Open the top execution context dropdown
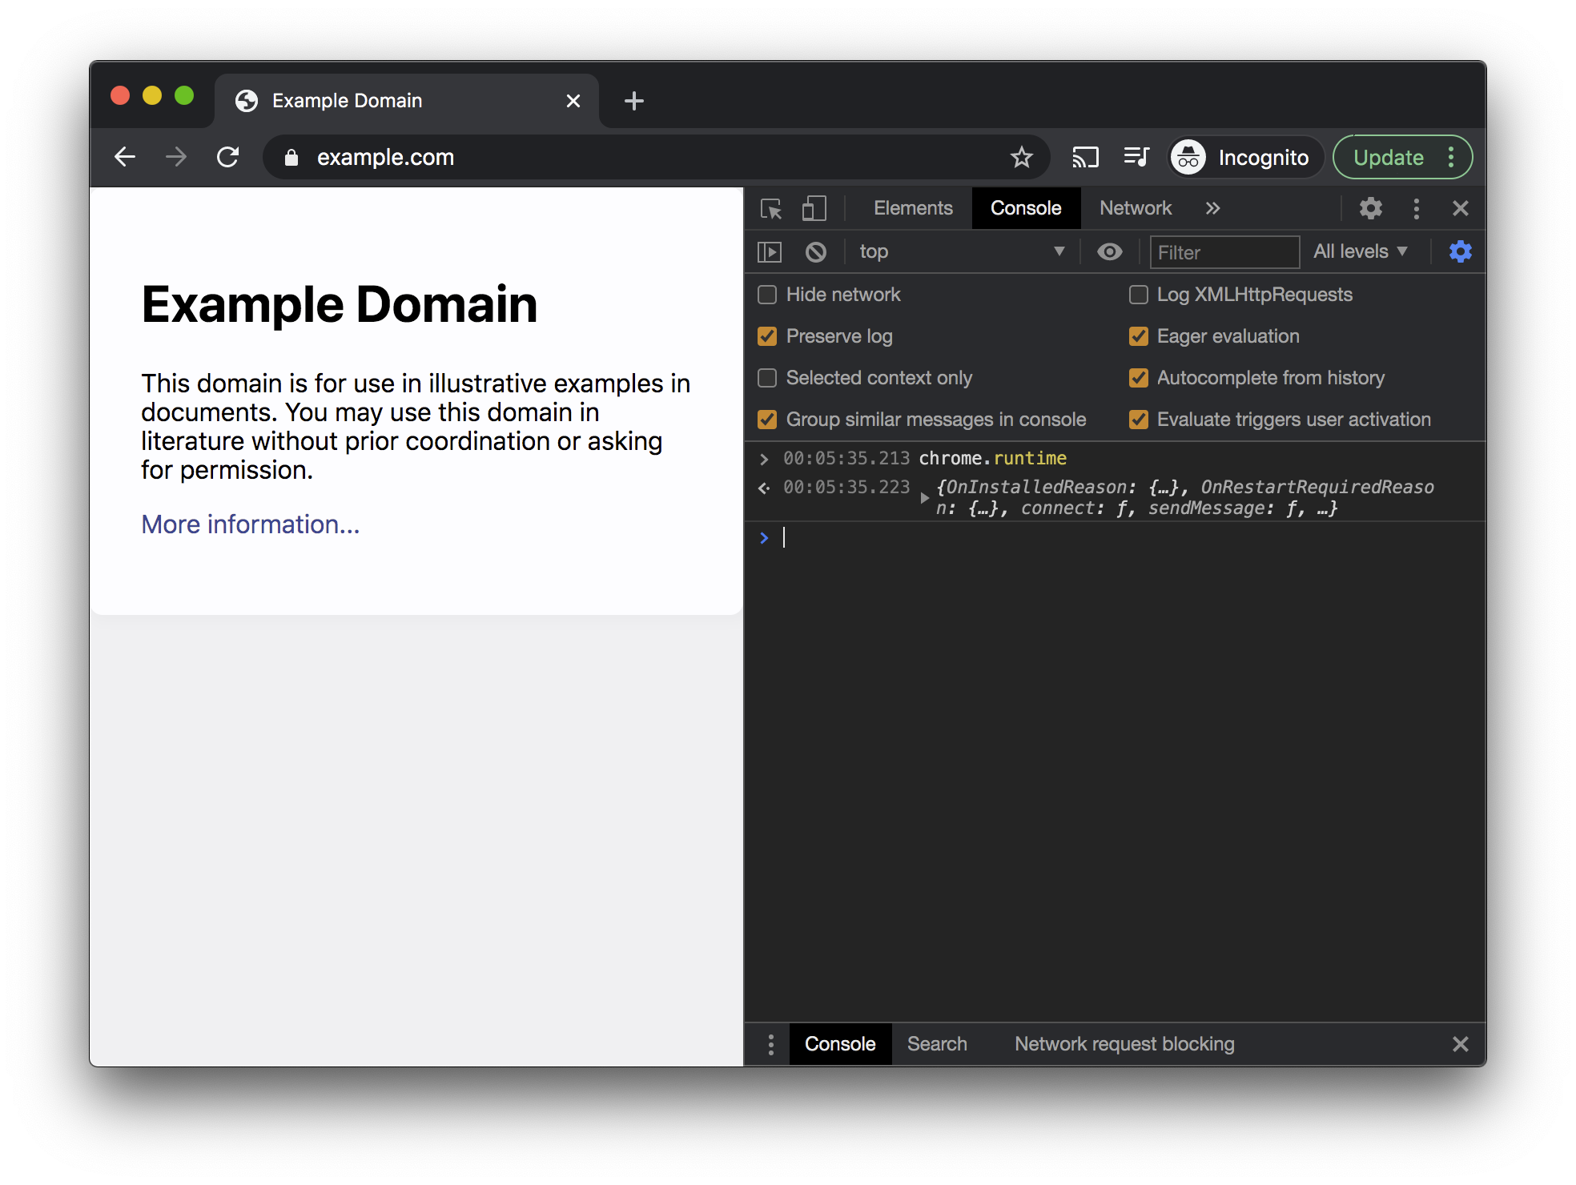1576x1185 pixels. click(961, 251)
